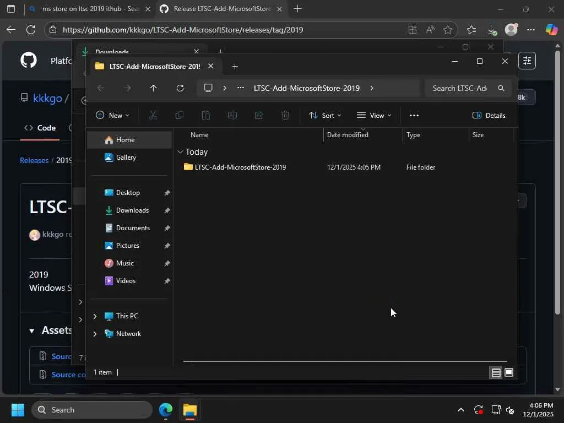Click the Releases breadcrumb link on GitHub
The width and height of the screenshot is (564, 423).
coord(34,160)
